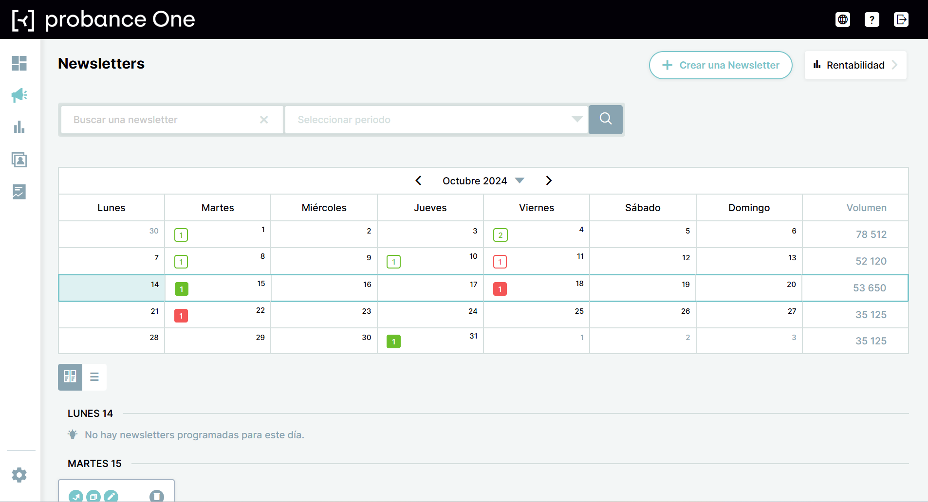Open the contacts icon in the sidebar

point(19,160)
